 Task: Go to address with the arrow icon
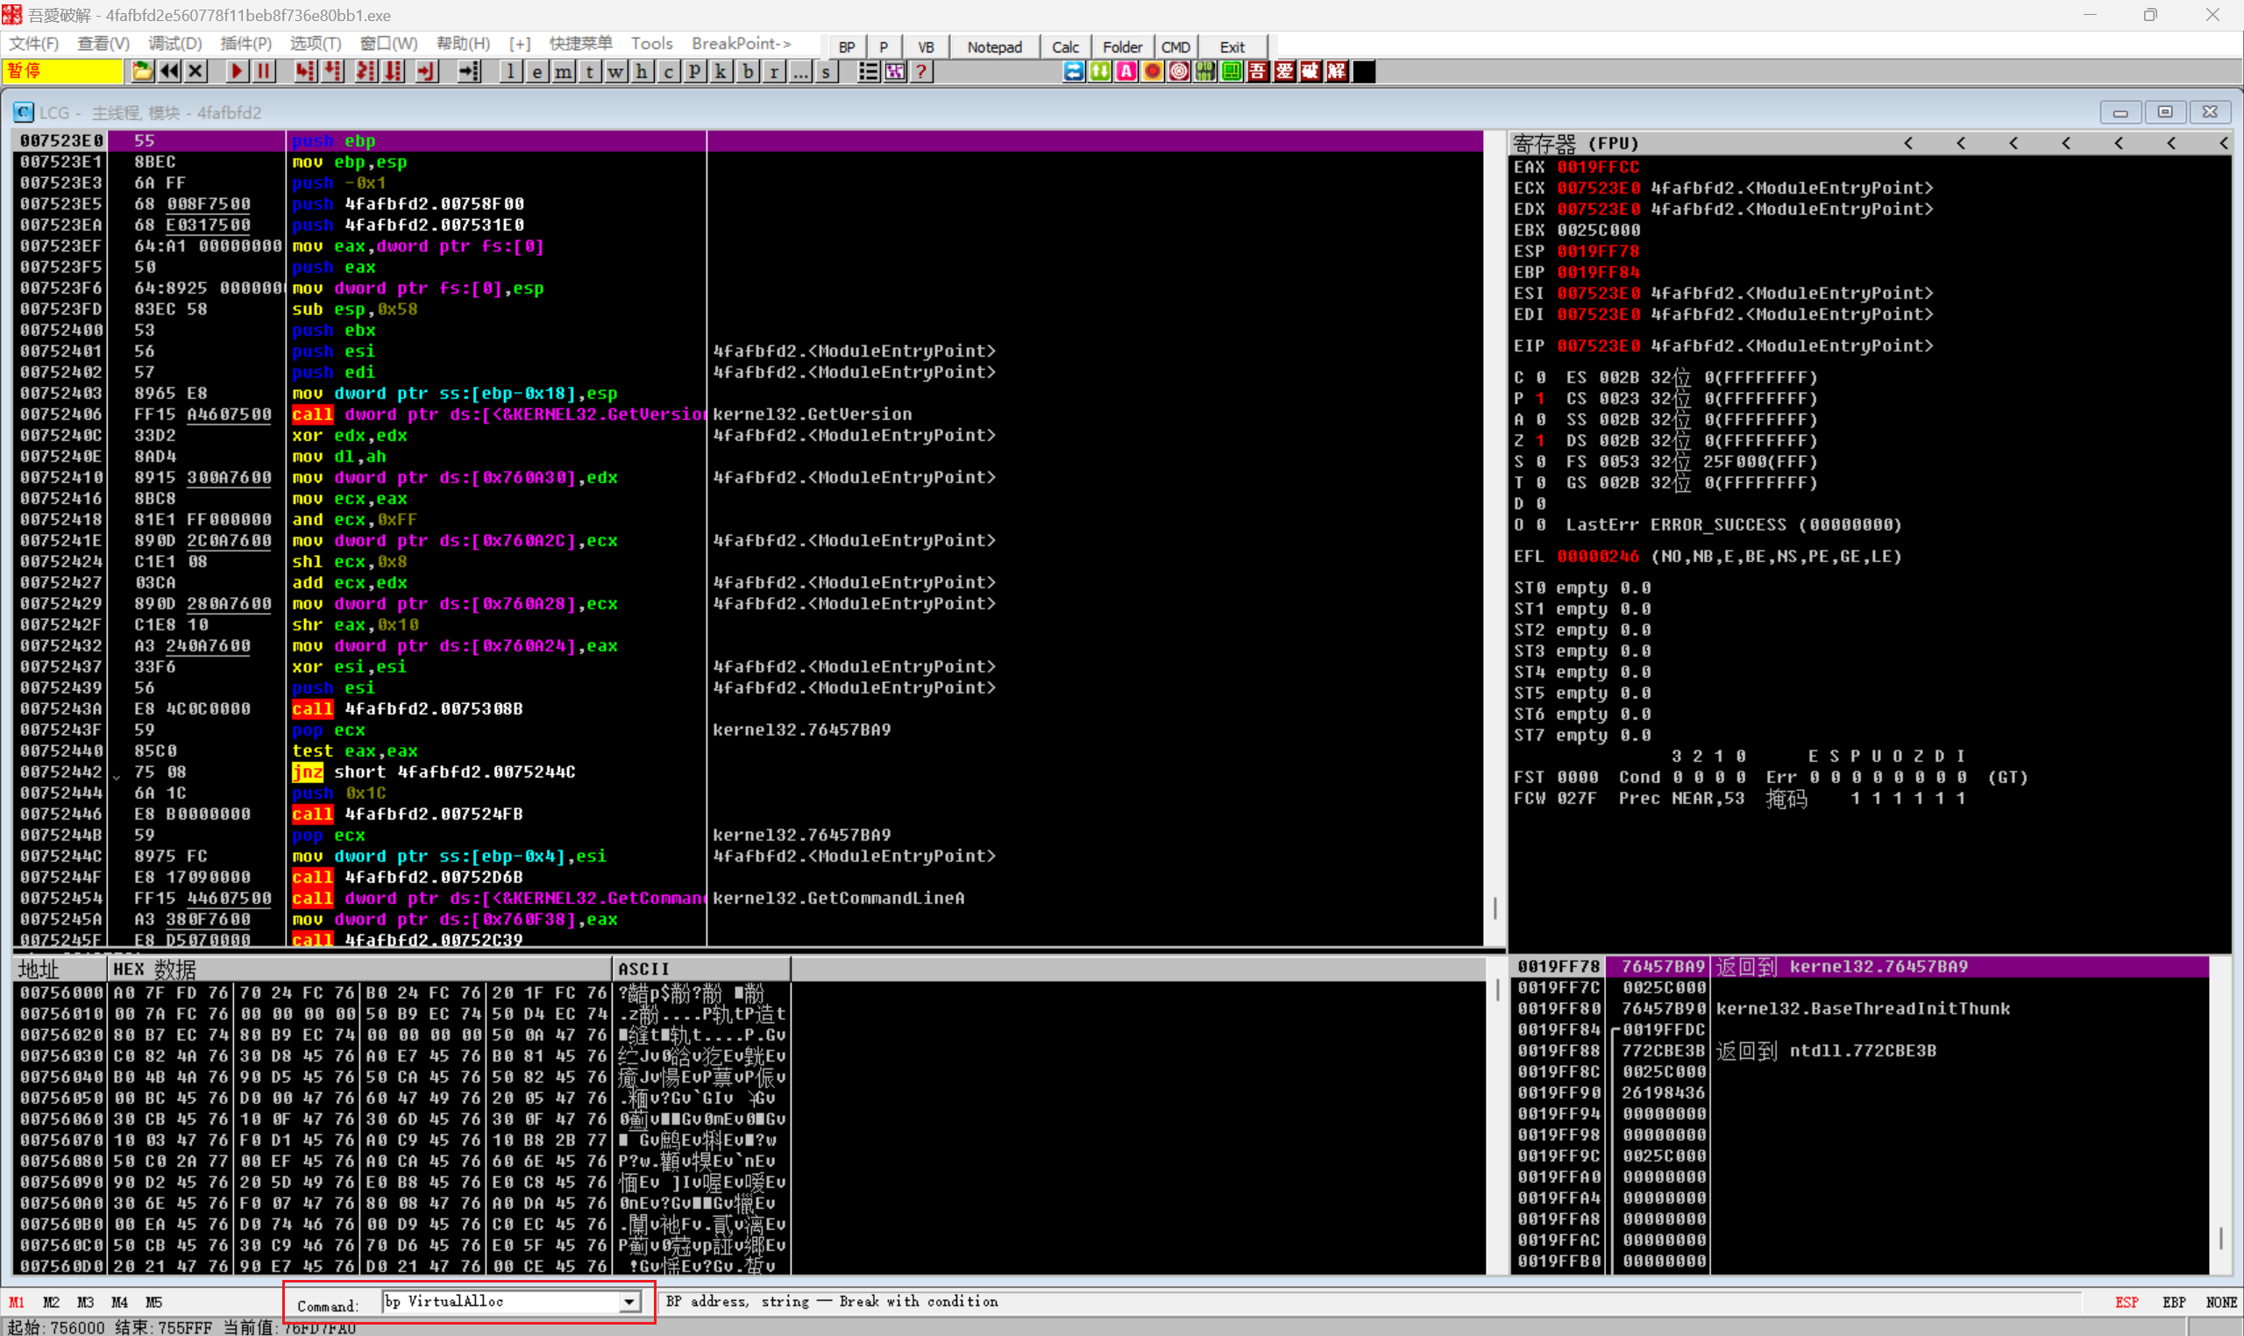469,71
